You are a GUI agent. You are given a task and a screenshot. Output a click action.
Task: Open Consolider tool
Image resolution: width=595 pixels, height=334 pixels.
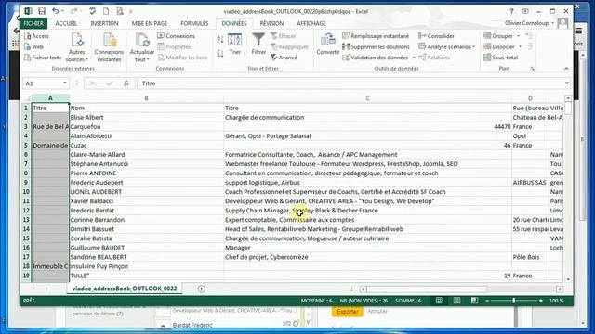(436, 36)
